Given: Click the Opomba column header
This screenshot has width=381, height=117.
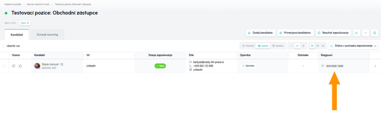Looking at the screenshot, I should click(x=245, y=55).
